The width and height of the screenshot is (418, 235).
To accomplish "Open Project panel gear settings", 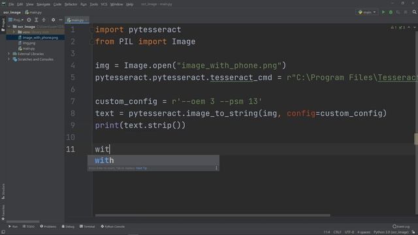I will (54, 20).
